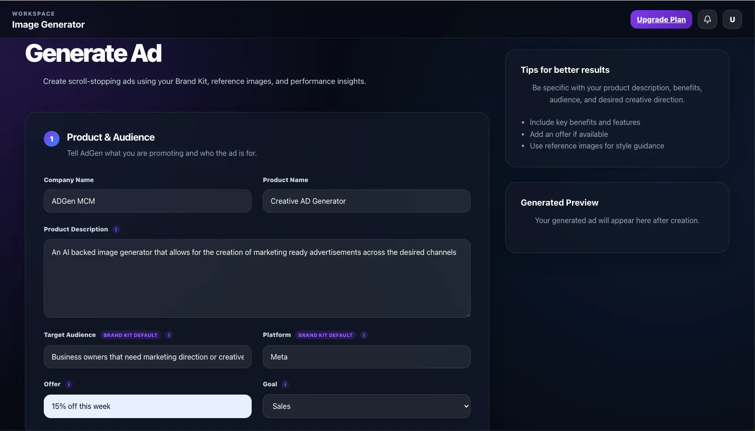
Task: Click Brand Kit Default badge beside Platform
Action: (x=325, y=335)
